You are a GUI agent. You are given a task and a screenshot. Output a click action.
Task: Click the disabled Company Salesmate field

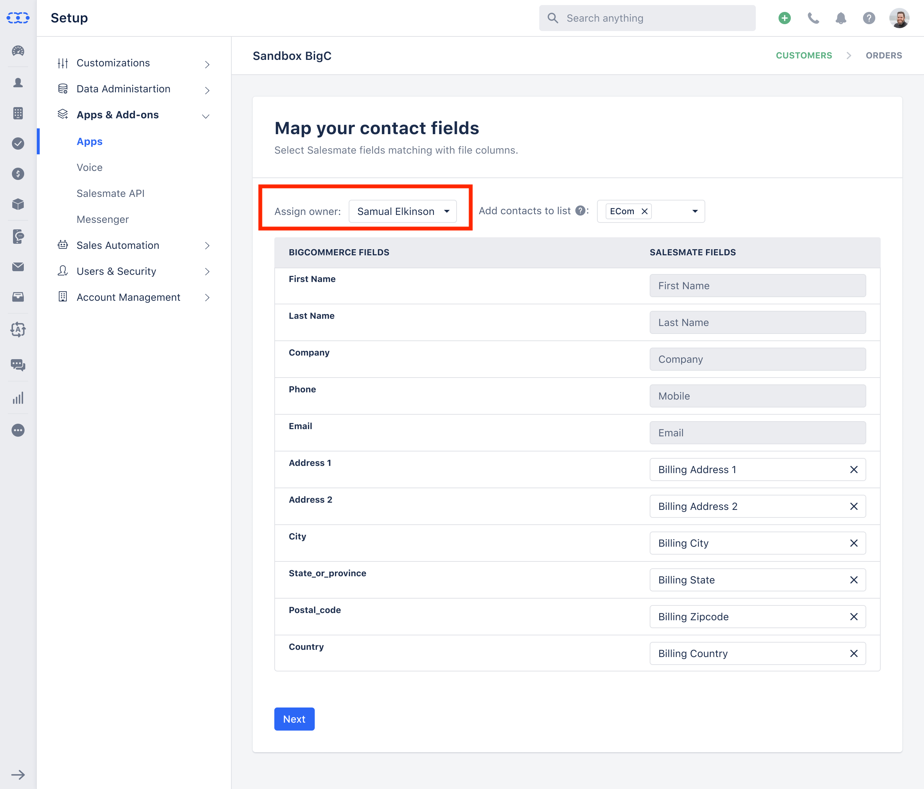[757, 359]
